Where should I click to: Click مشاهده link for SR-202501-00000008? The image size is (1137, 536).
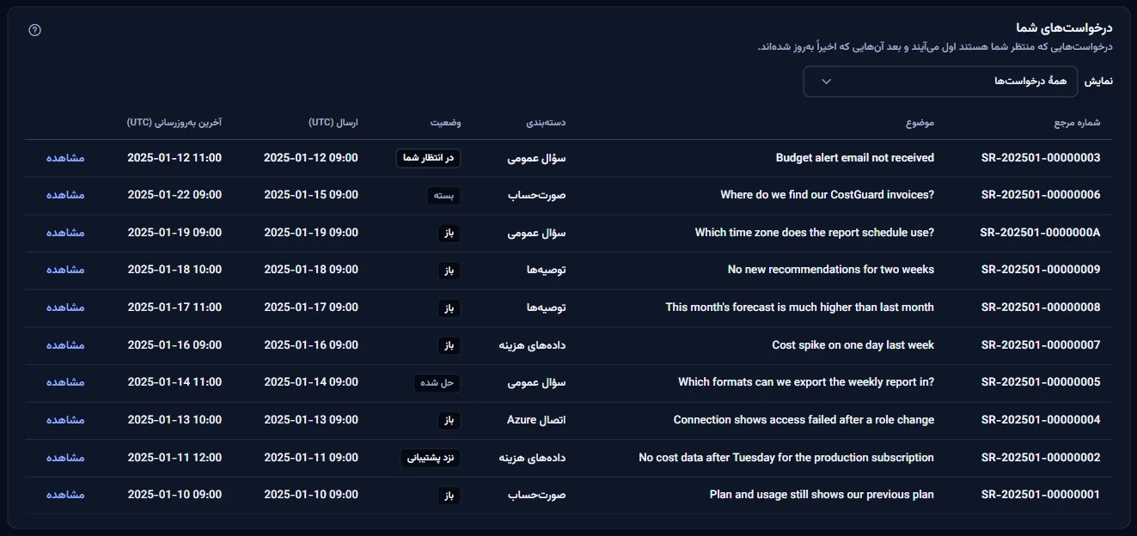pyautogui.click(x=65, y=308)
